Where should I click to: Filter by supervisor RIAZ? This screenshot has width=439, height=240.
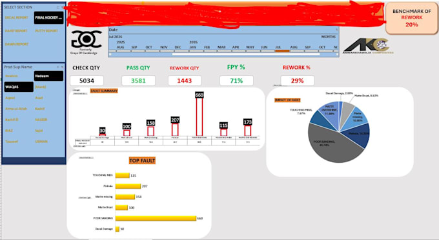point(9,131)
